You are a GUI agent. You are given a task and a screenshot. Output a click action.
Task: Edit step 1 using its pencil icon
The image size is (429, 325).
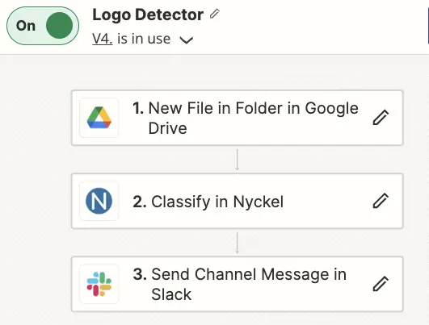coord(381,118)
